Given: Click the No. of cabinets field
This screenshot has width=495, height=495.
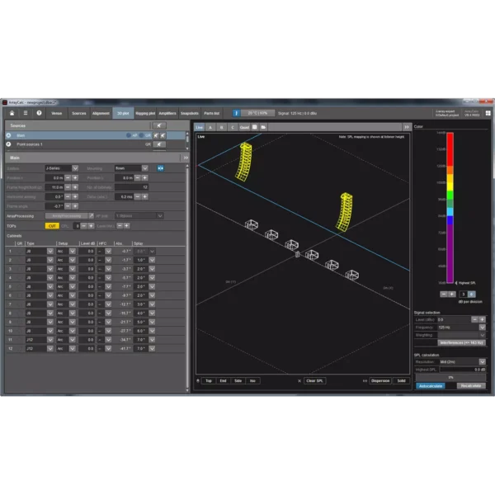Looking at the screenshot, I should [x=131, y=187].
